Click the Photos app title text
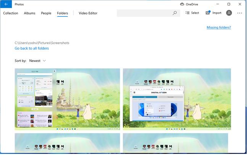The image size is (247, 155). pos(19,4)
